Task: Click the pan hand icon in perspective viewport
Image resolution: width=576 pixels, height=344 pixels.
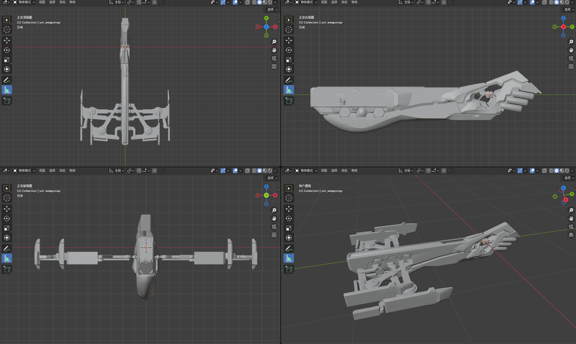Action: click(x=571, y=218)
